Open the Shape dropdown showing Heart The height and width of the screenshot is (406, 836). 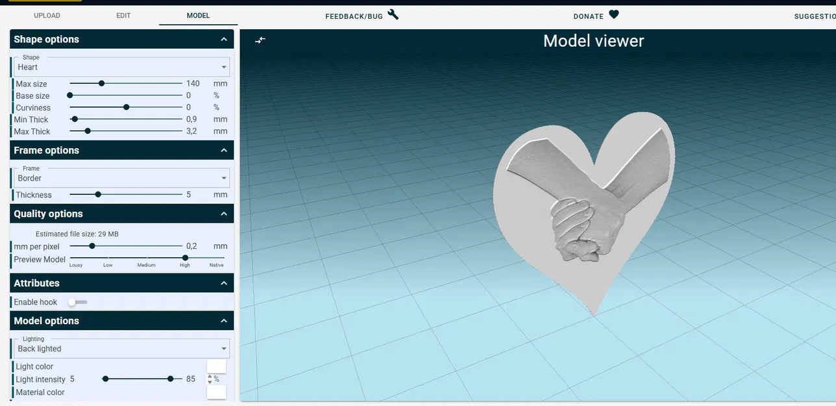pyautogui.click(x=121, y=66)
